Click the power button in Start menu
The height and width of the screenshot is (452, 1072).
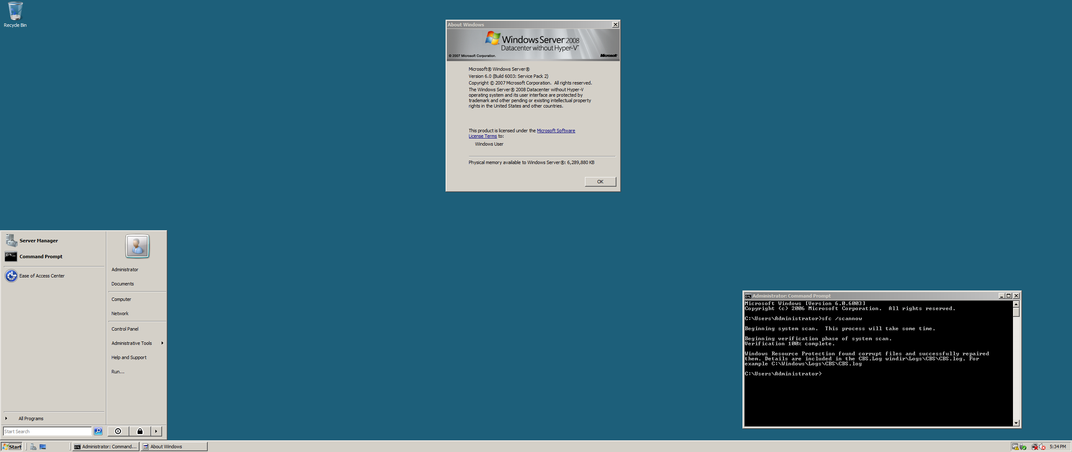pos(118,431)
